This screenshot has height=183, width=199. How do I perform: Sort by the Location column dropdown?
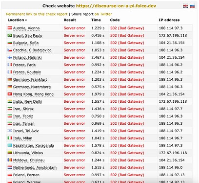click(x=17, y=20)
